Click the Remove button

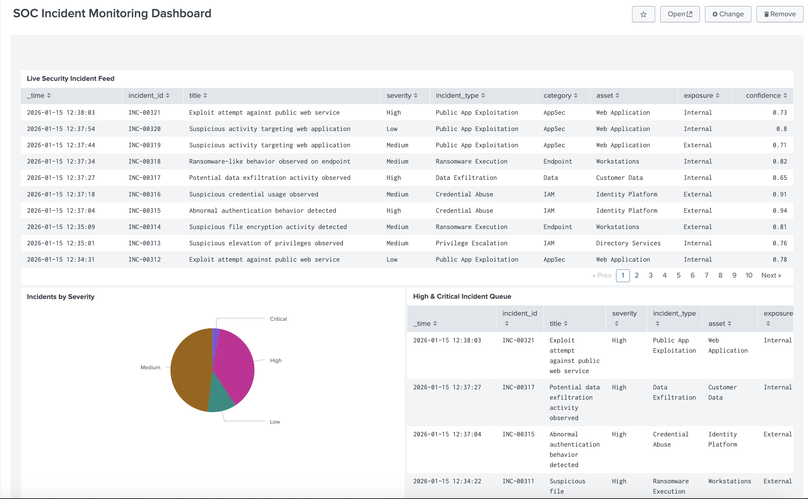coord(780,14)
